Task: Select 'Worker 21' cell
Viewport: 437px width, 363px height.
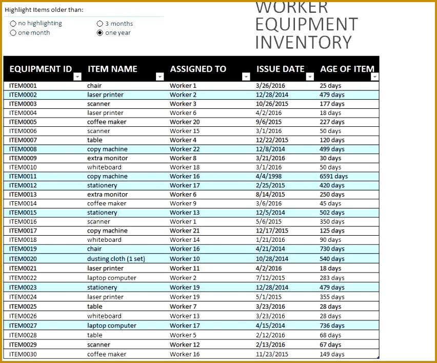Action: pos(185,231)
